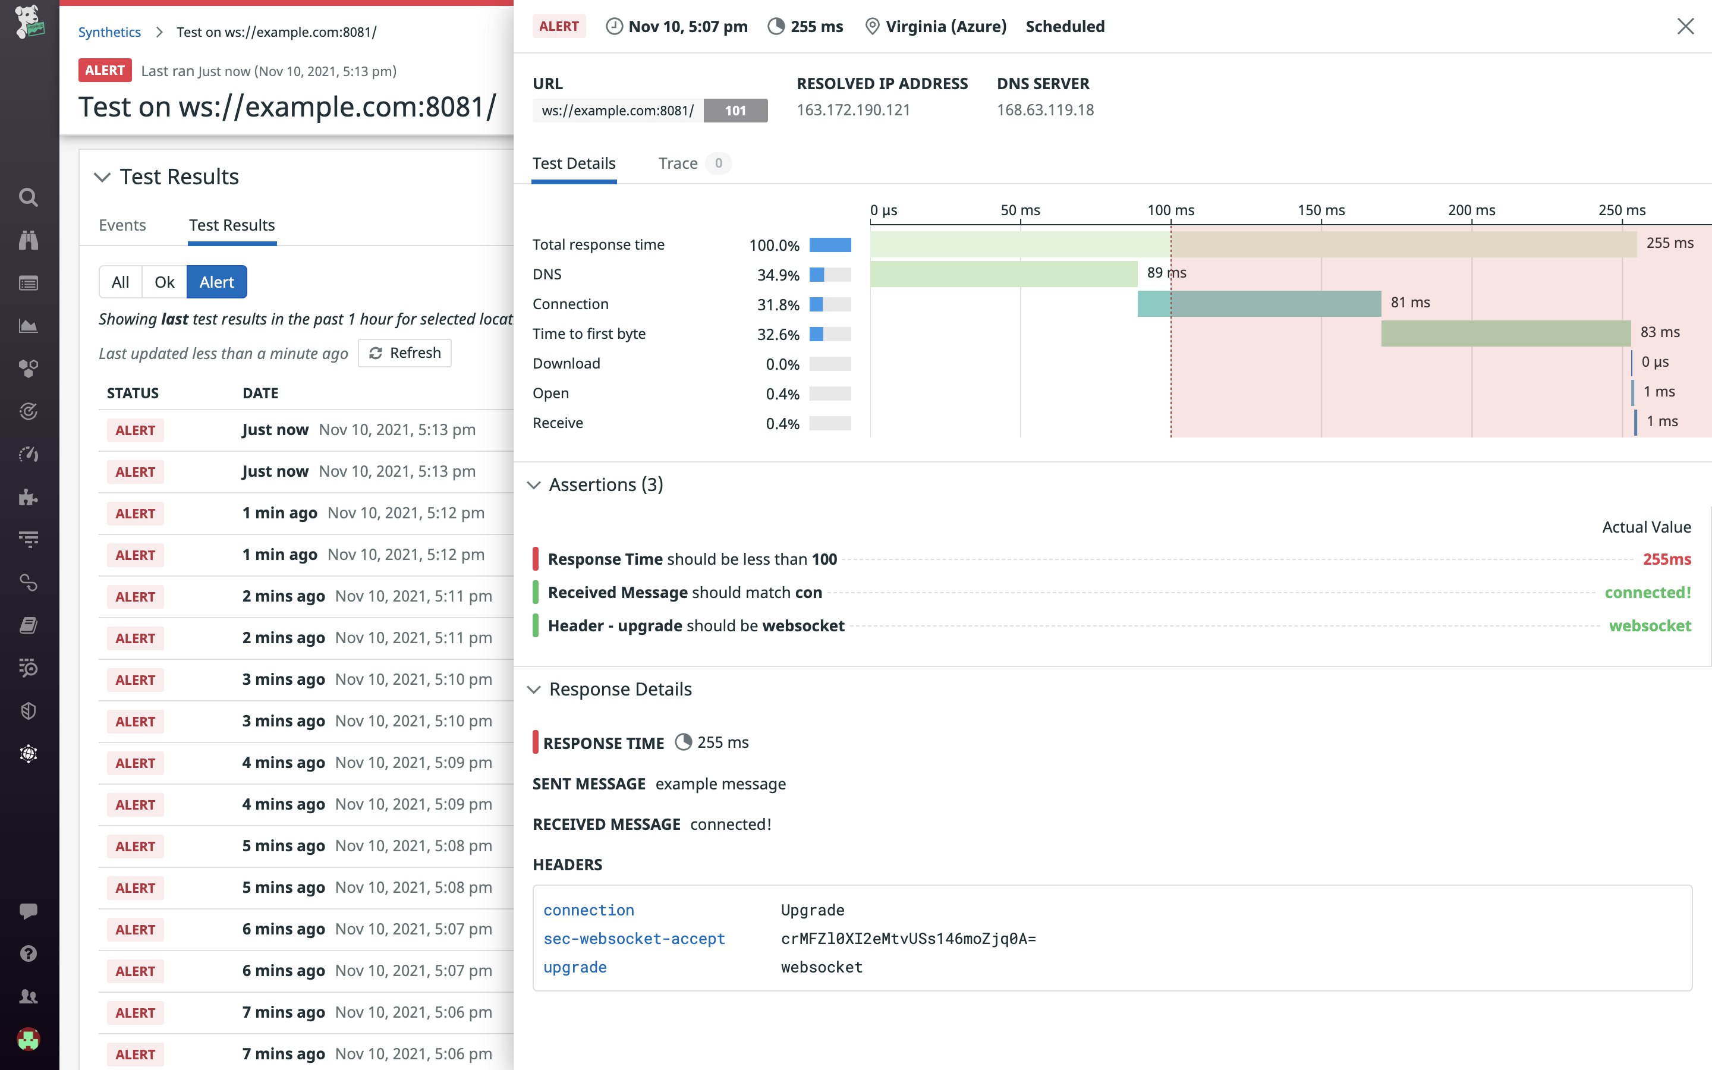Select the Infrastructure hexagons icon
The width and height of the screenshot is (1712, 1070).
[29, 367]
